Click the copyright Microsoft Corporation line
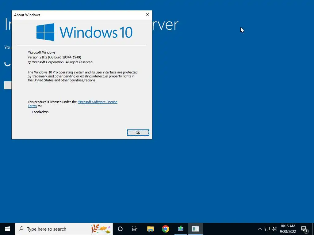The width and height of the screenshot is (314, 235). pyautogui.click(x=60, y=62)
